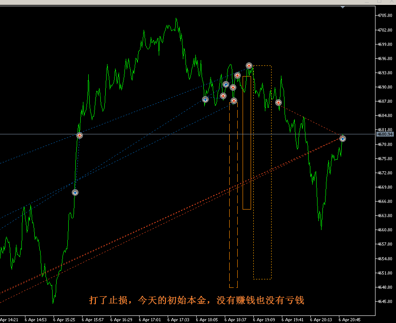The height and width of the screenshot is (323, 396).
Task: Click the blue buy marker near 4669 price level
Action: [75, 193]
